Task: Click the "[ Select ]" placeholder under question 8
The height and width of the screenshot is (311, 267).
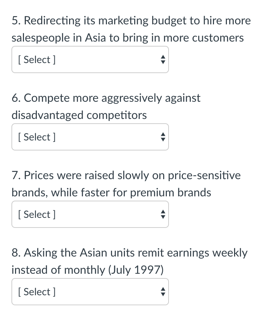Action: click(x=36, y=292)
